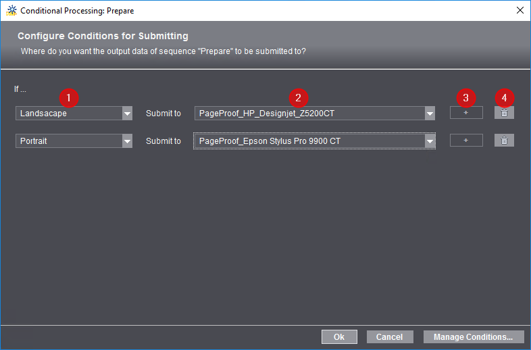
Task: Add a condition using the second row's plus button
Action: 466,140
